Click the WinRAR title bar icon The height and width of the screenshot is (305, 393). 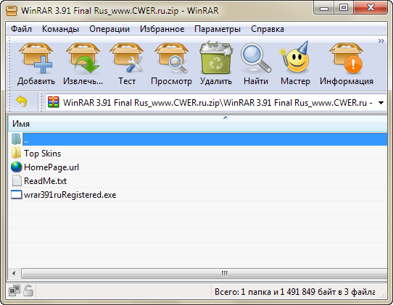(x=12, y=11)
